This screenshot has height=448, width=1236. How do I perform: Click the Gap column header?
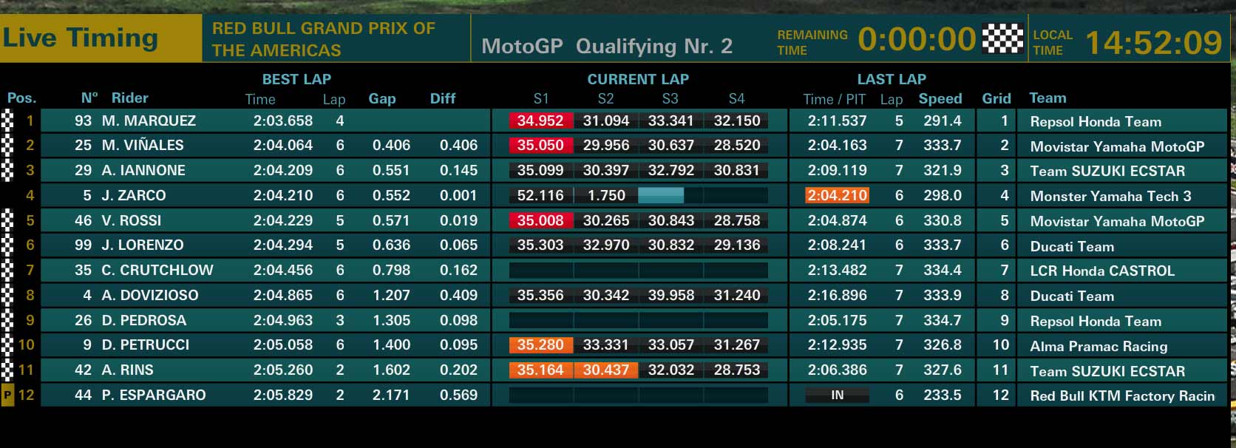point(382,98)
